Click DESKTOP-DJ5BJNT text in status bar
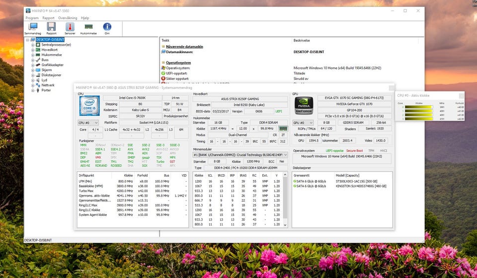477x278 pixels. click(x=38, y=240)
